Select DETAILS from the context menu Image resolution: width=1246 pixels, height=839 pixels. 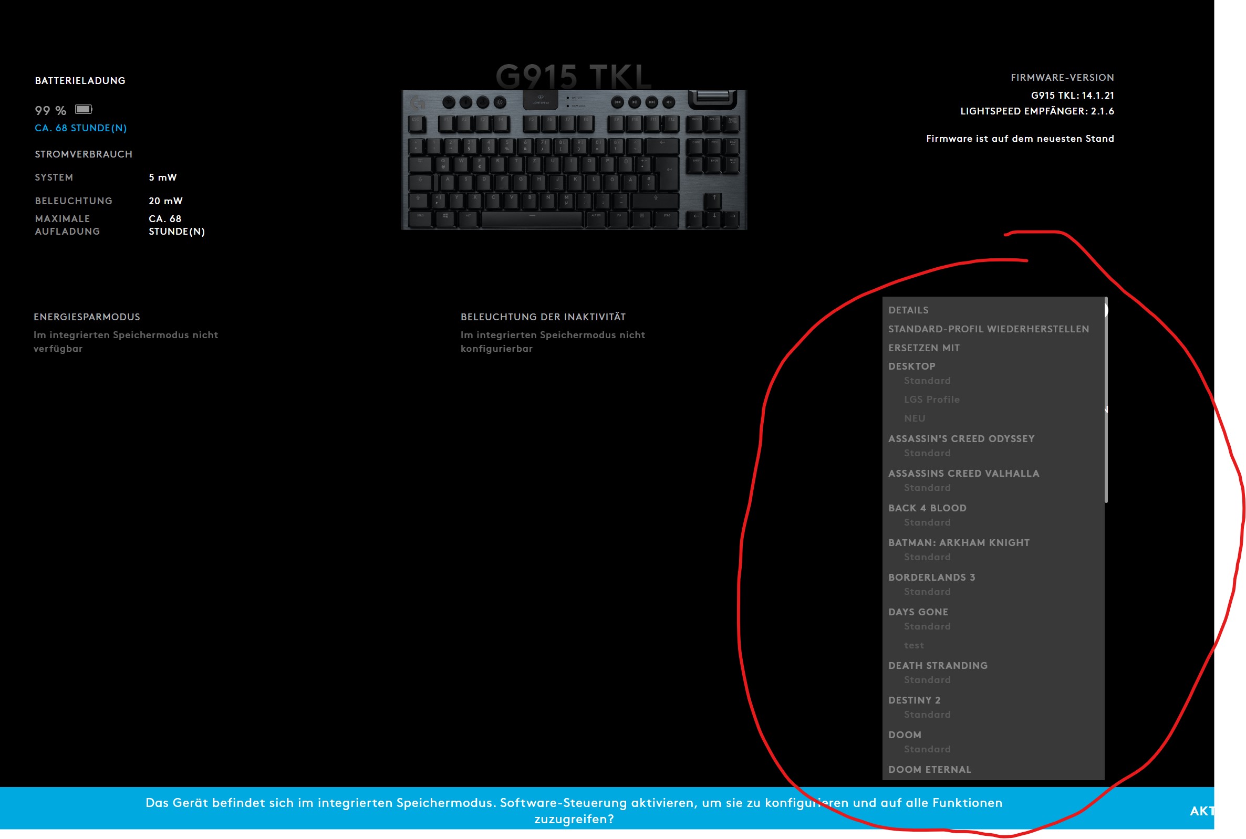coord(908,310)
